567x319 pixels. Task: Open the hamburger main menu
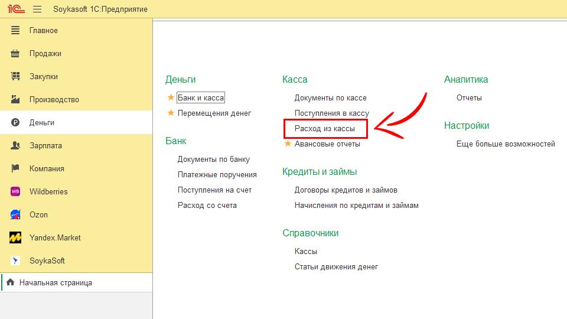[x=37, y=9]
